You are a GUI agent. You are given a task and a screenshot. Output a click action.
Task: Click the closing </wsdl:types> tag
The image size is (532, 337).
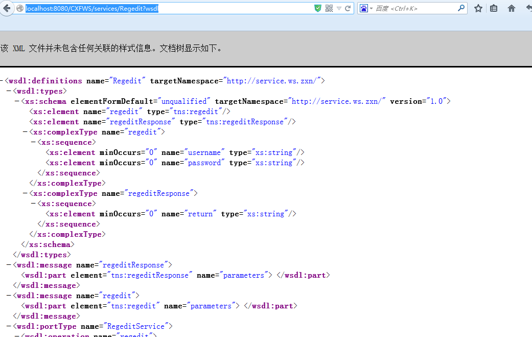point(42,255)
